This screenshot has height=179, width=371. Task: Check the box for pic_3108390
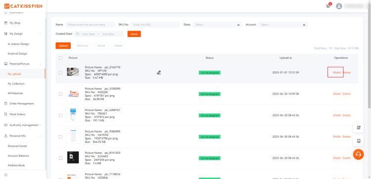pos(60,94)
